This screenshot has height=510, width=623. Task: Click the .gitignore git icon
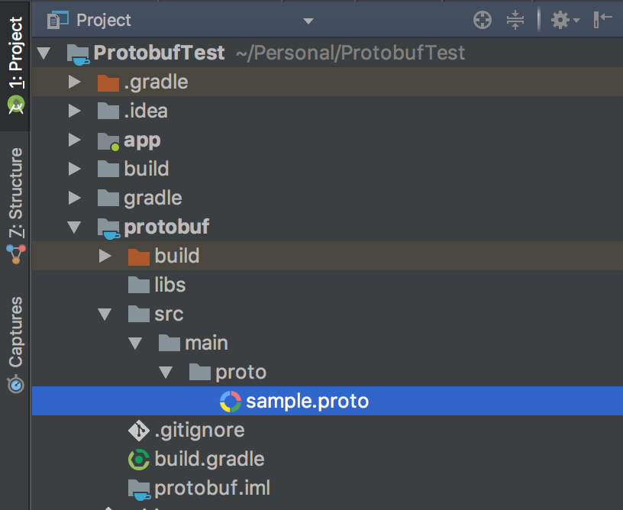(x=138, y=430)
